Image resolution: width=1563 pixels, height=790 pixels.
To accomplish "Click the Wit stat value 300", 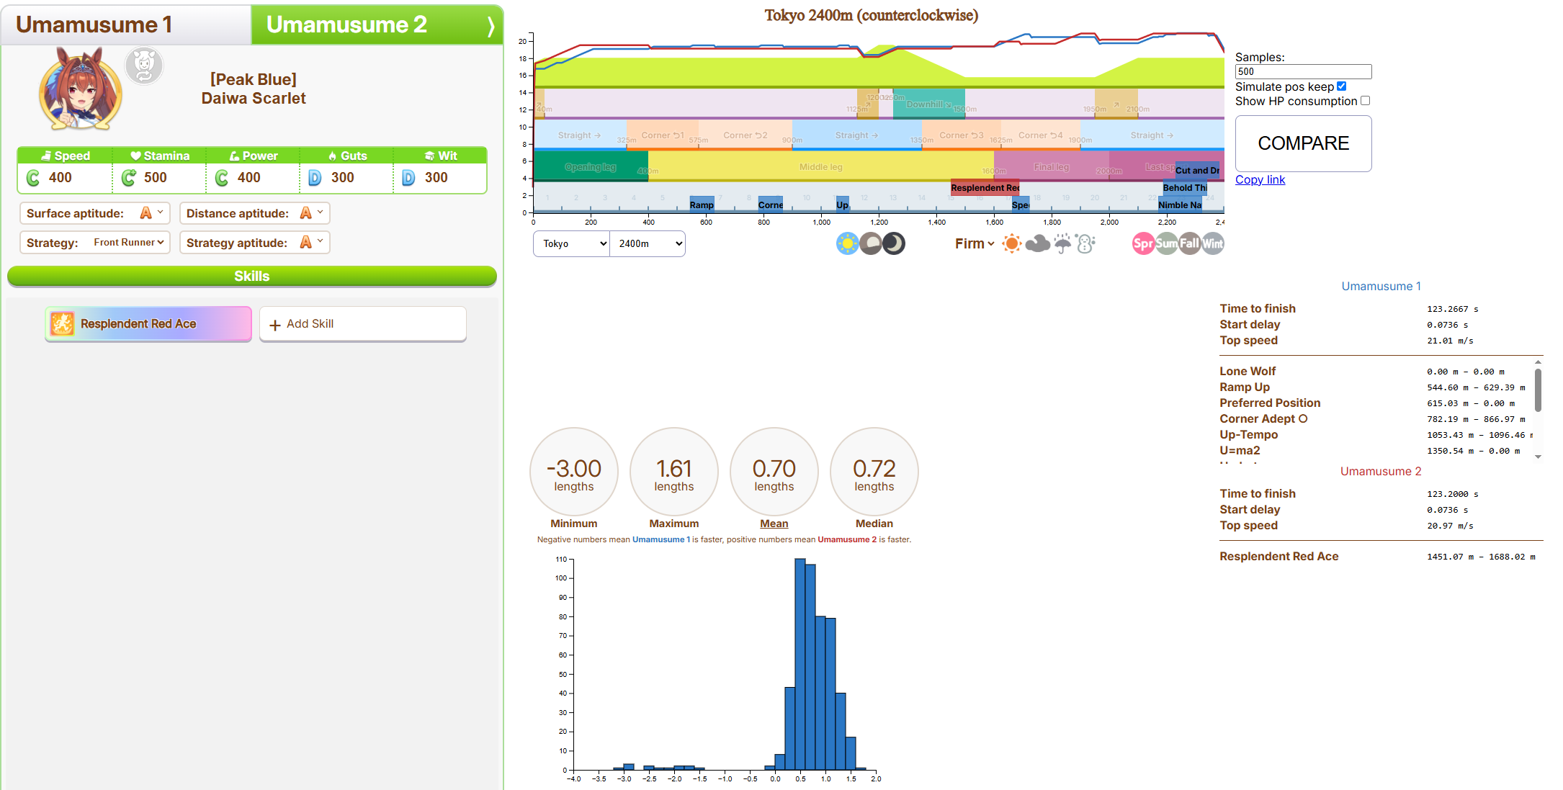I will (x=436, y=177).
